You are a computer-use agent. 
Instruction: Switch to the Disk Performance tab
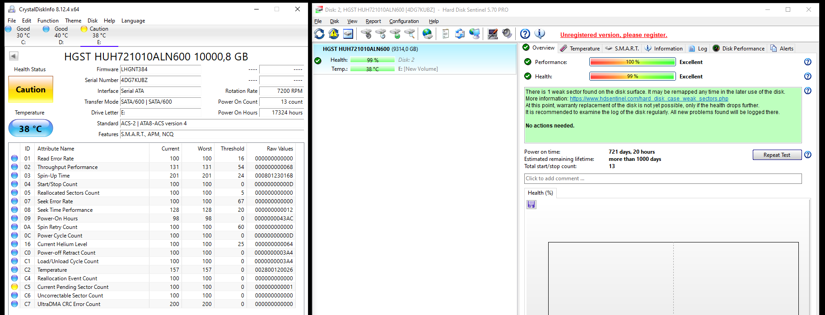[739, 48]
